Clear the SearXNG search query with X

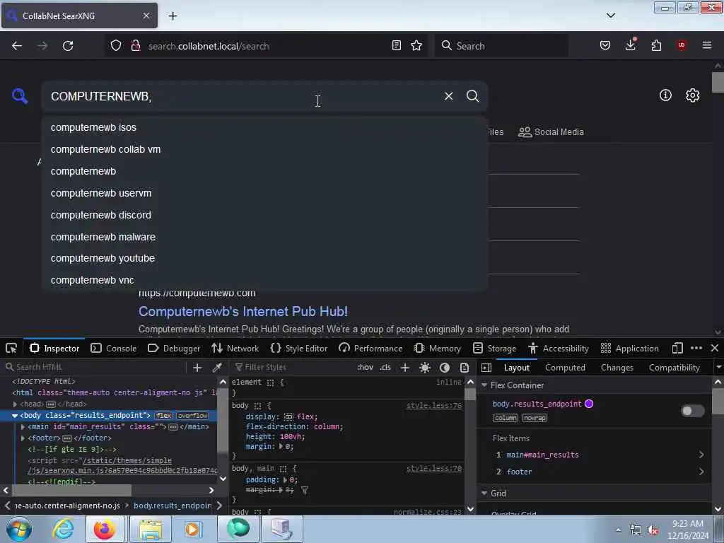pyautogui.click(x=448, y=96)
